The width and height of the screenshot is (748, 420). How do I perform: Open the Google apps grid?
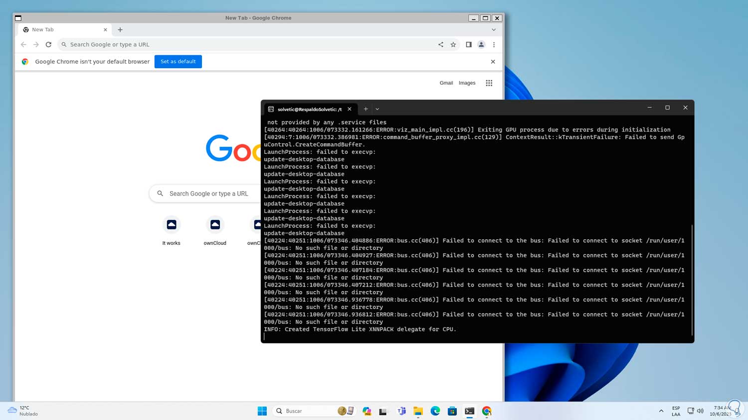(489, 83)
